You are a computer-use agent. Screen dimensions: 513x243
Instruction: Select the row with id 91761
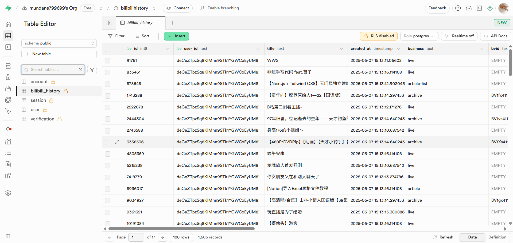tap(108, 61)
